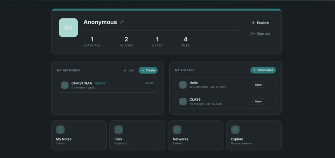The height and width of the screenshot is (158, 335).
Task: Open the Networks card with 1 joined
Action: pos(195,135)
